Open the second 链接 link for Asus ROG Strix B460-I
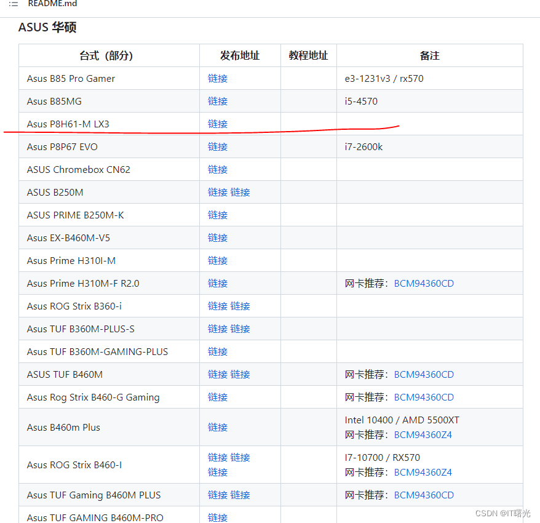The image size is (540, 523). [x=240, y=457]
